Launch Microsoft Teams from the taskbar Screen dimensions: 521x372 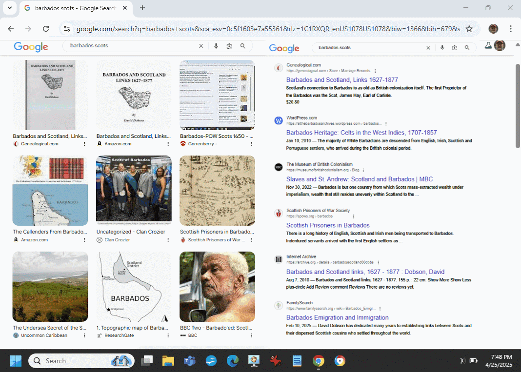tap(189, 361)
